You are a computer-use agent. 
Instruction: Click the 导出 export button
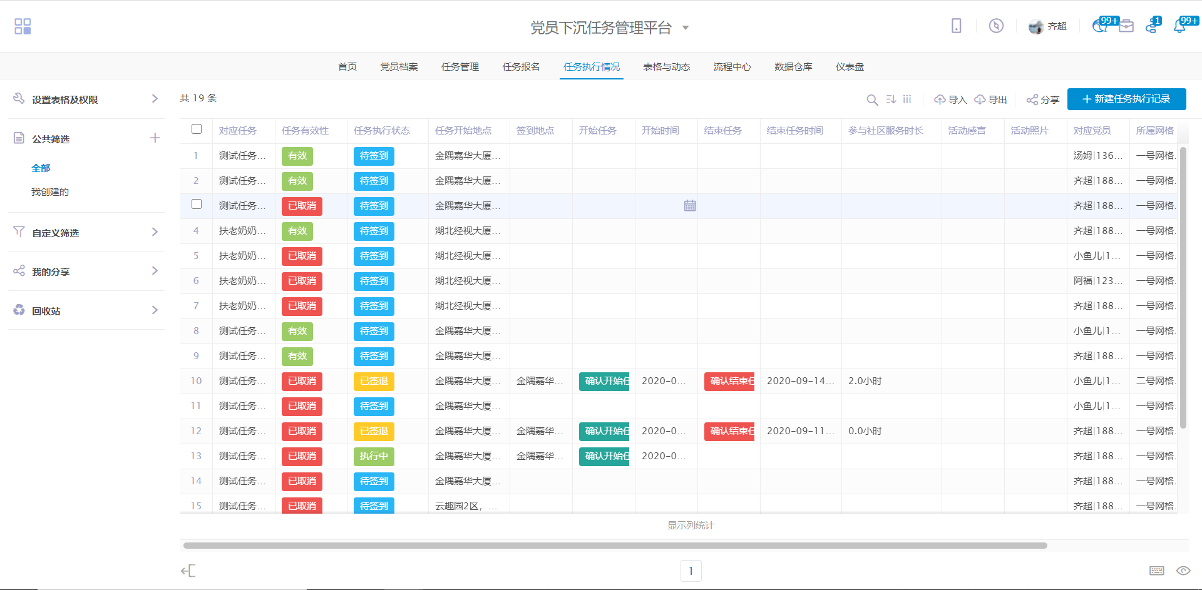pos(990,99)
